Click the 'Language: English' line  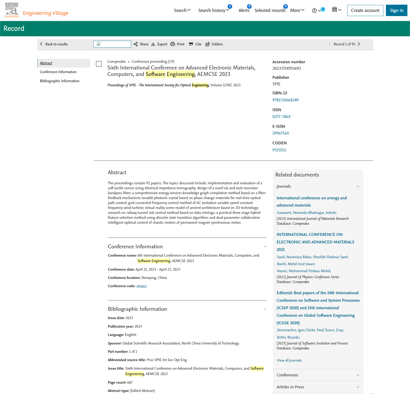pyautogui.click(x=122, y=335)
